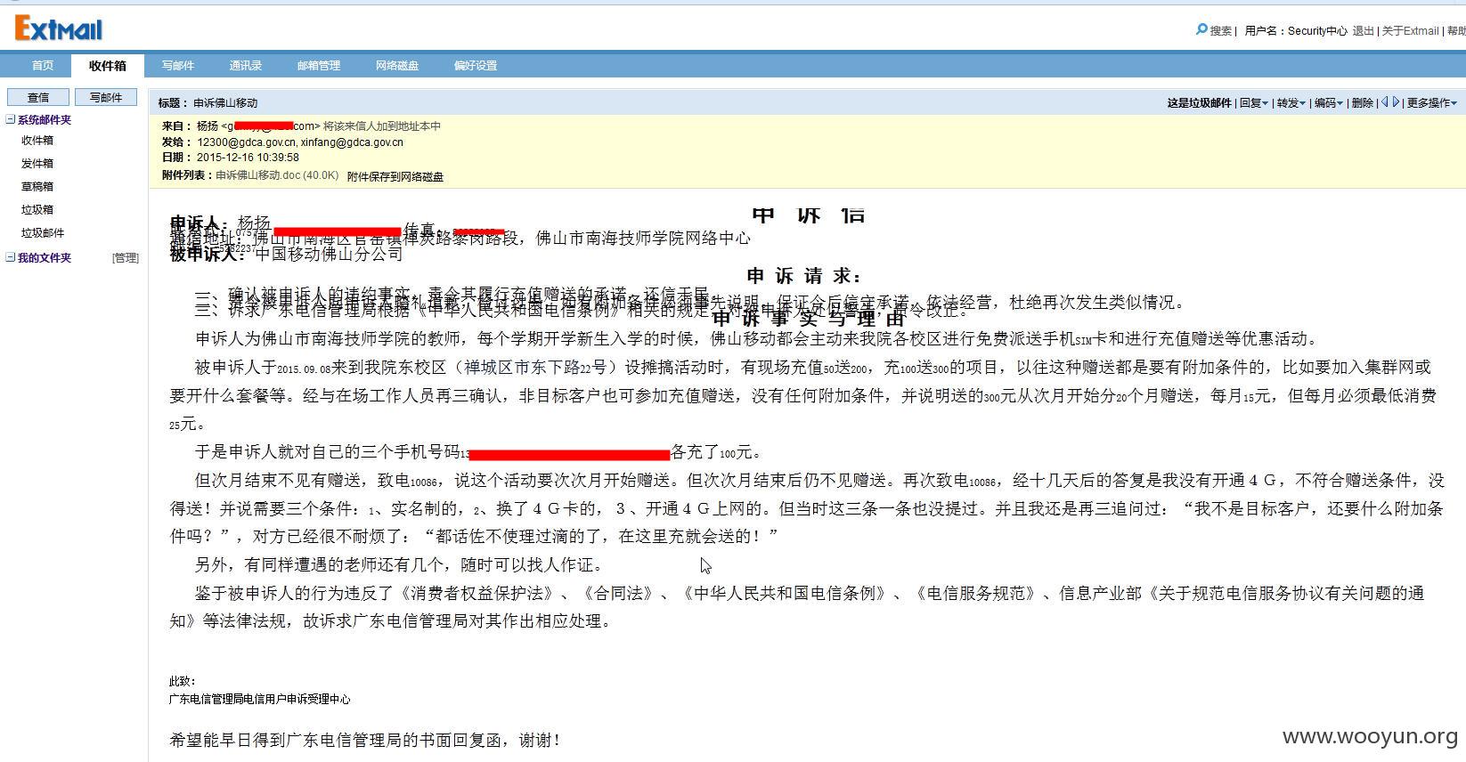The height and width of the screenshot is (762, 1466).
Task: Click the recipient text 12300@gdca.gov.cn
Action: (247, 142)
